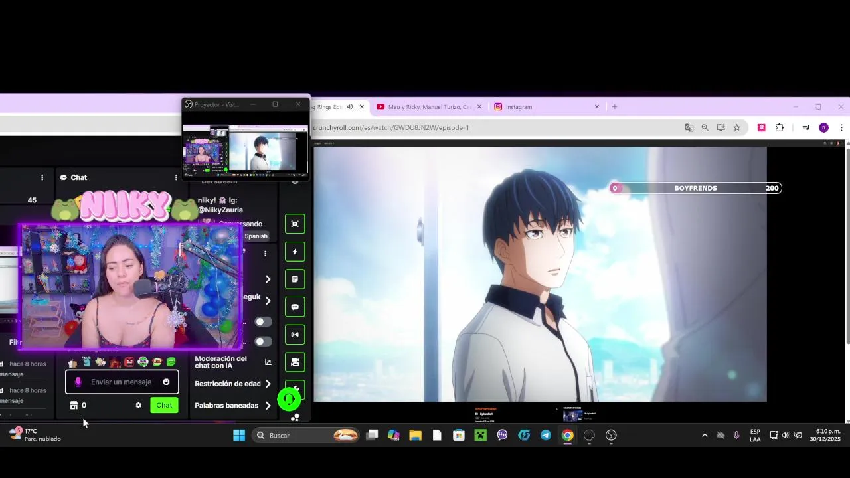This screenshot has height=478, width=850.
Task: Click the BOYFRIENDS goal progress bar
Action: click(x=695, y=188)
